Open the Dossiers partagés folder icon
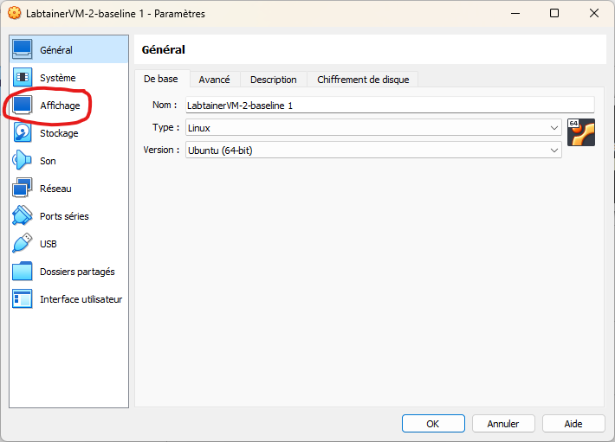The width and height of the screenshot is (615, 442). 23,272
